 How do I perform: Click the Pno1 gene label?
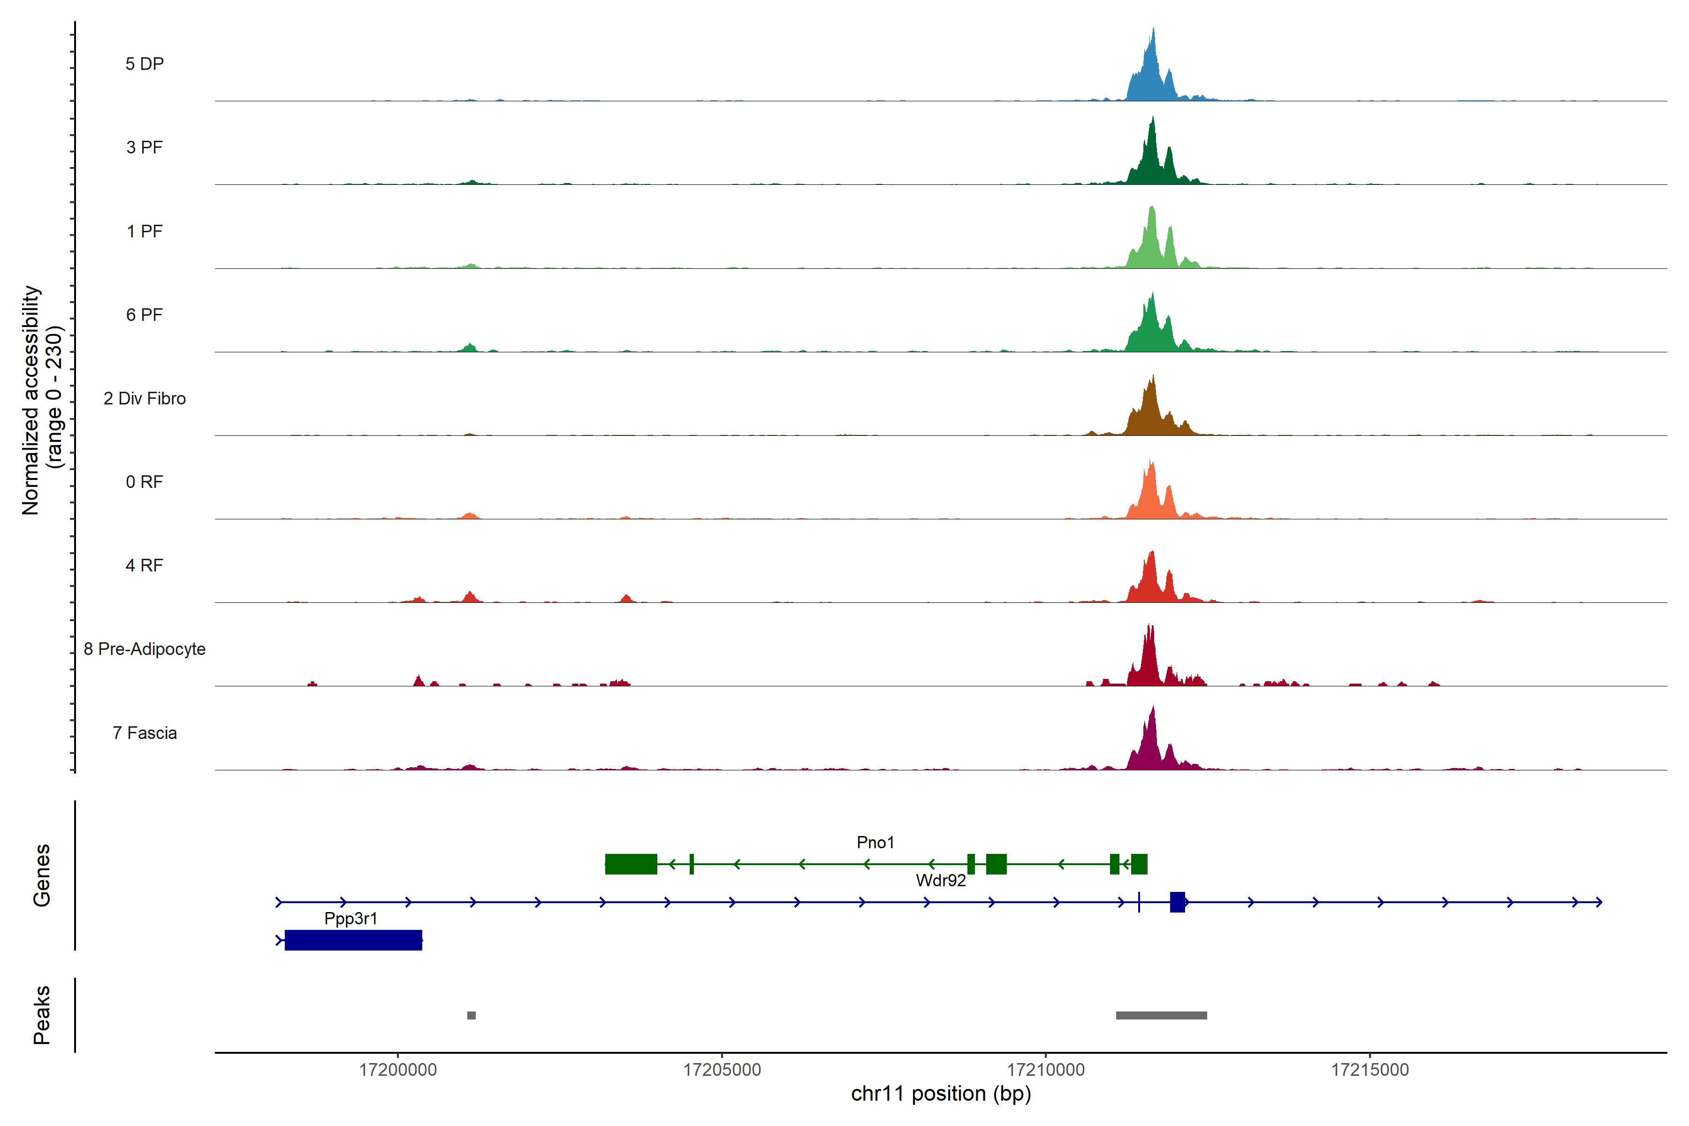(875, 842)
